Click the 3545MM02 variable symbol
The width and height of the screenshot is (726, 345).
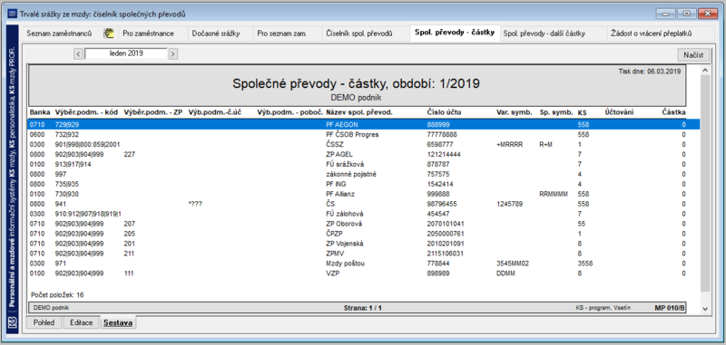coord(512,264)
